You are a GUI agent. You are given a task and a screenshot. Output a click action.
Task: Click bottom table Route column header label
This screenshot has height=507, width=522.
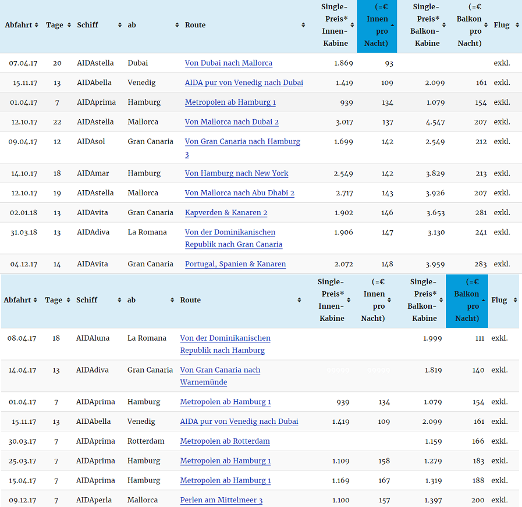point(190,300)
